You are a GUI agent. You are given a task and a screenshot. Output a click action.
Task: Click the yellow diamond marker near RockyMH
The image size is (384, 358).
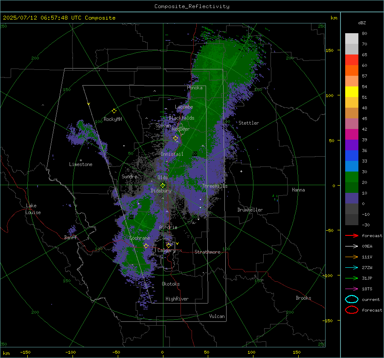pyautogui.click(x=114, y=111)
